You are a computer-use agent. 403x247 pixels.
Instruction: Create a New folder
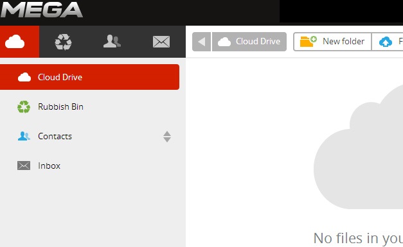click(332, 42)
